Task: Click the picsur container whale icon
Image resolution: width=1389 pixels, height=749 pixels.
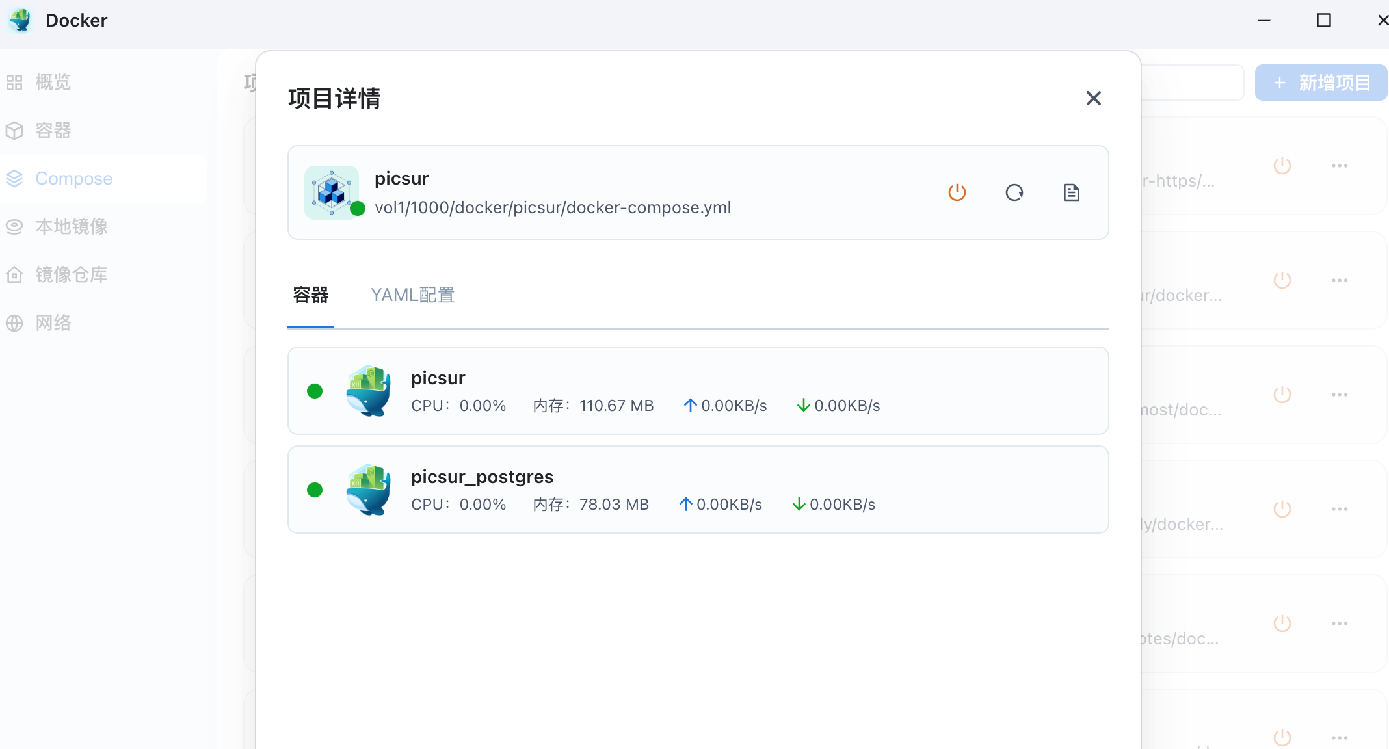Action: pyautogui.click(x=369, y=391)
